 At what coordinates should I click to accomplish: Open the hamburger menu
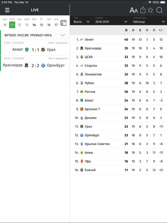coord(7,10)
